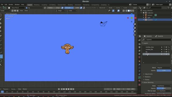Switch to the Sculpting workspace tab
The image size is (172, 97).
[44, 5]
